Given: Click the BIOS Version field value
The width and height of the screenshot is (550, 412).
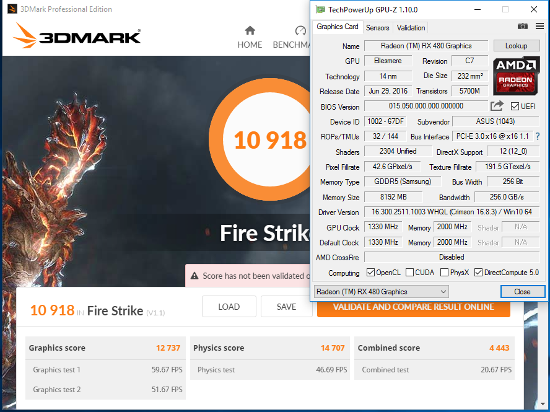Looking at the screenshot, I should click(x=426, y=106).
